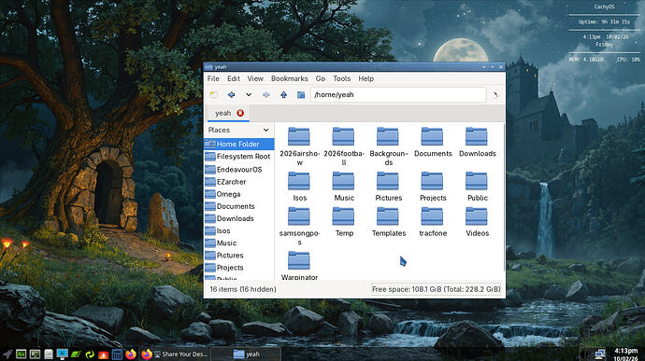Open the green refresh update icon in taskbar

coord(90,354)
